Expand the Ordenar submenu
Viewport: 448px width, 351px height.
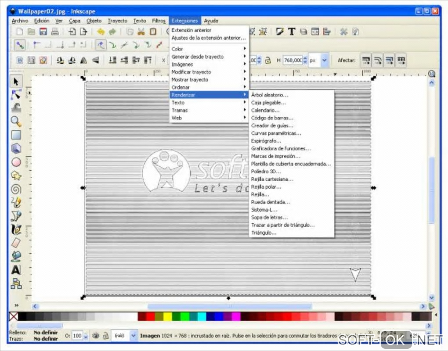pyautogui.click(x=209, y=87)
